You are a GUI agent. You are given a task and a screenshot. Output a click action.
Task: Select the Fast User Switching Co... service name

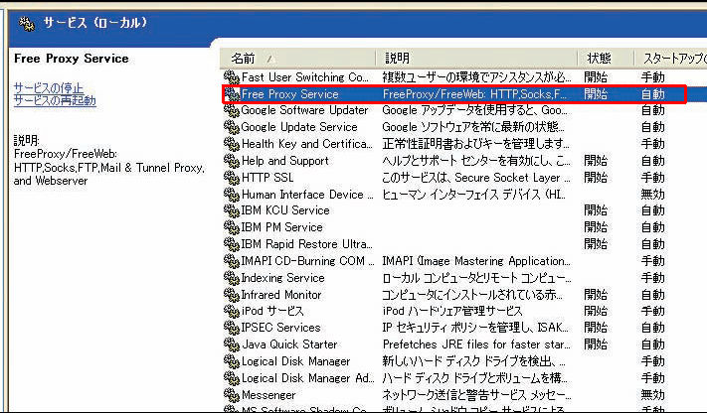pyautogui.click(x=305, y=77)
